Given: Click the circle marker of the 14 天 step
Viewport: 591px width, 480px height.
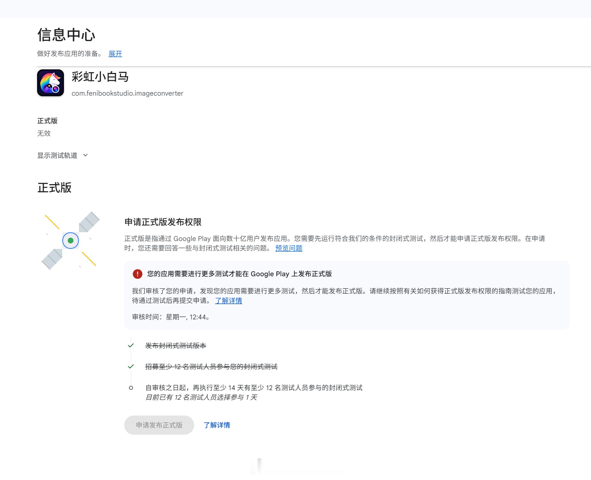Looking at the screenshot, I should coord(131,388).
